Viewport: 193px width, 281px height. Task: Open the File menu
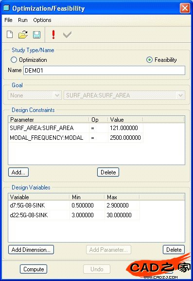[8, 20]
